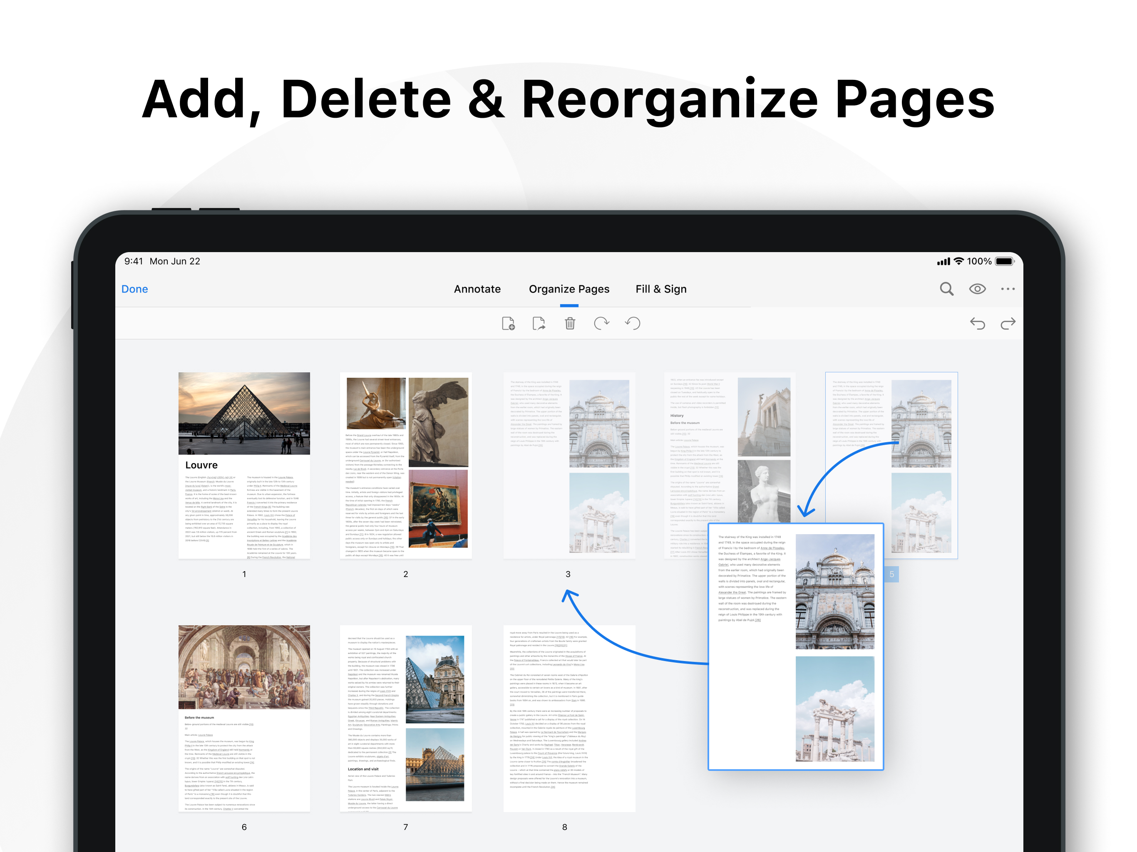Select page 2 sculptures thumbnail
1137x852 pixels.
(x=405, y=465)
